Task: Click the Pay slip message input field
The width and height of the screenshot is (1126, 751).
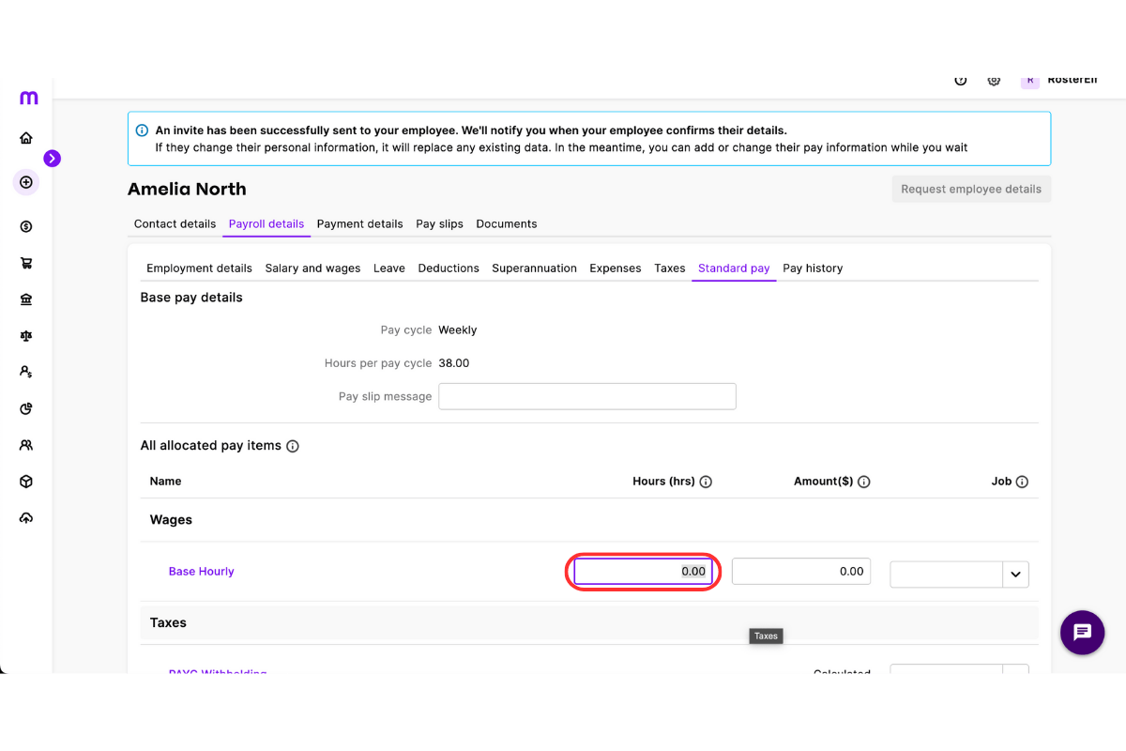Action: [586, 395]
